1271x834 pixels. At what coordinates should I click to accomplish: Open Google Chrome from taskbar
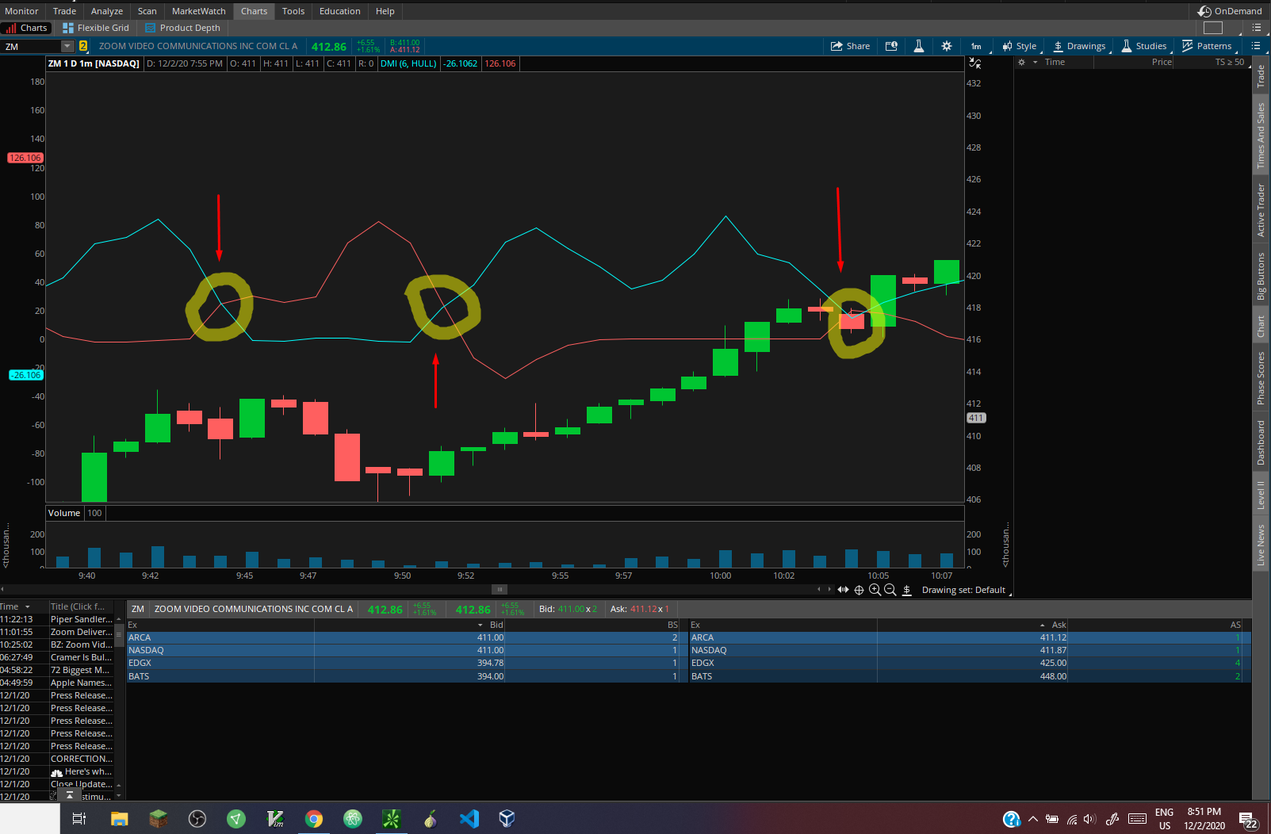click(314, 819)
